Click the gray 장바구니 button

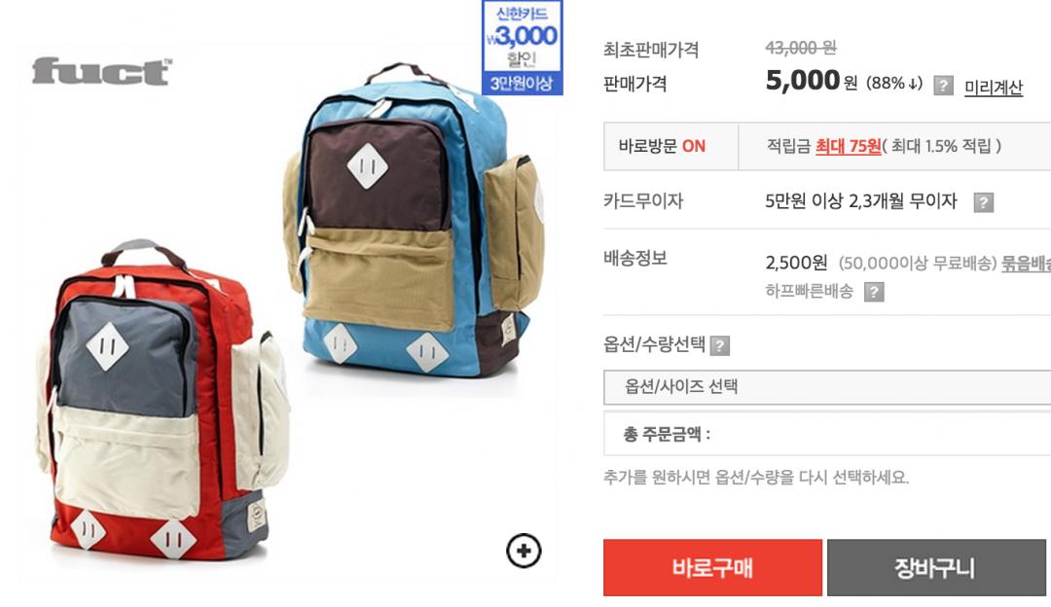pyautogui.click(x=936, y=567)
